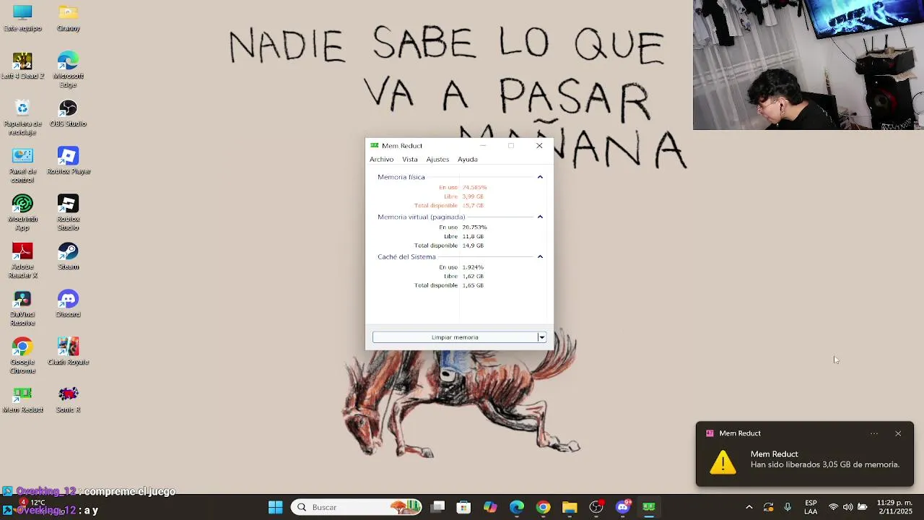924x520 pixels.
Task: Select OBS Studio desktop shortcut
Action: [68, 113]
